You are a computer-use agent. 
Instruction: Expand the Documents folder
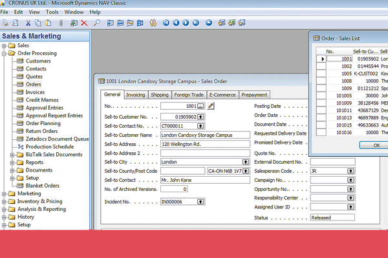coord(12,170)
